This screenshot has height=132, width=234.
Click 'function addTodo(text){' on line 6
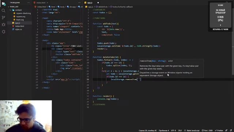click(x=106, y=23)
